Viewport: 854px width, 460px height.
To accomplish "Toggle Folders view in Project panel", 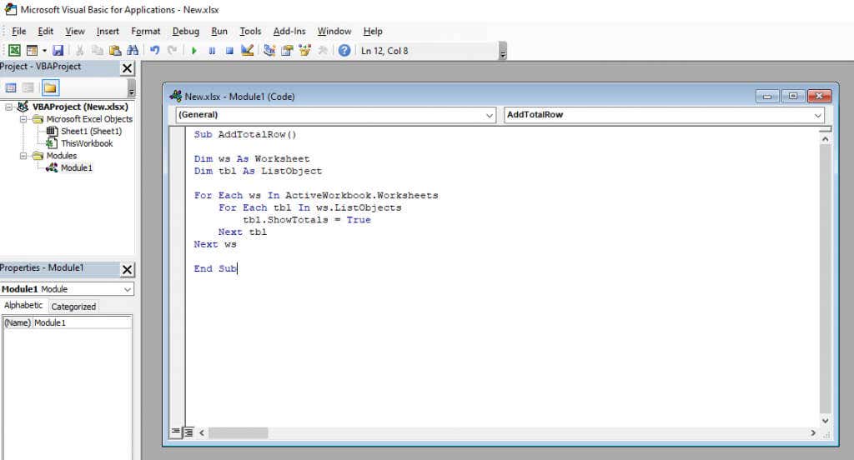I will pos(50,87).
